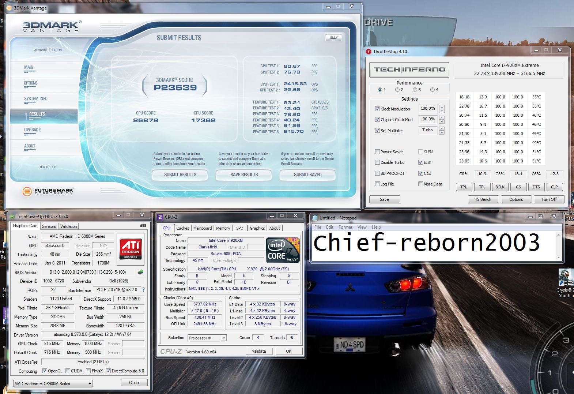The width and height of the screenshot is (574, 394).
Task: Click the Notepad vertical scrollbar
Action: 559,247
